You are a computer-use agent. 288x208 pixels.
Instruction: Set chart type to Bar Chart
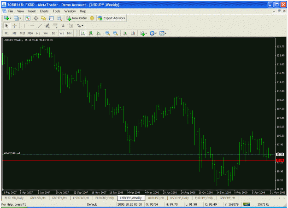tap(83, 33)
